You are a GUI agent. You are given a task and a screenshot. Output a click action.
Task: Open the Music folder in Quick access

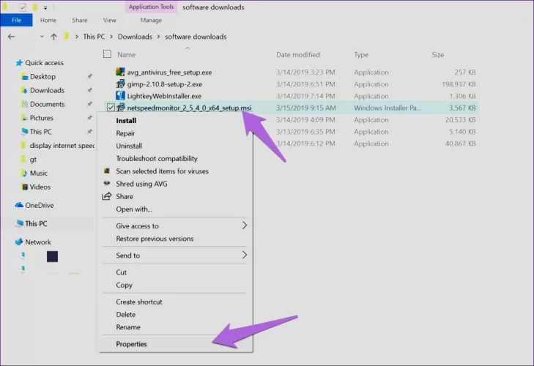click(x=38, y=173)
